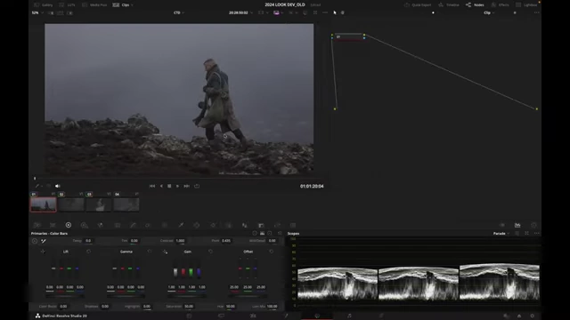The height and width of the screenshot is (320, 570).
Task: Open the Gallery panel
Action: (x=44, y=4)
